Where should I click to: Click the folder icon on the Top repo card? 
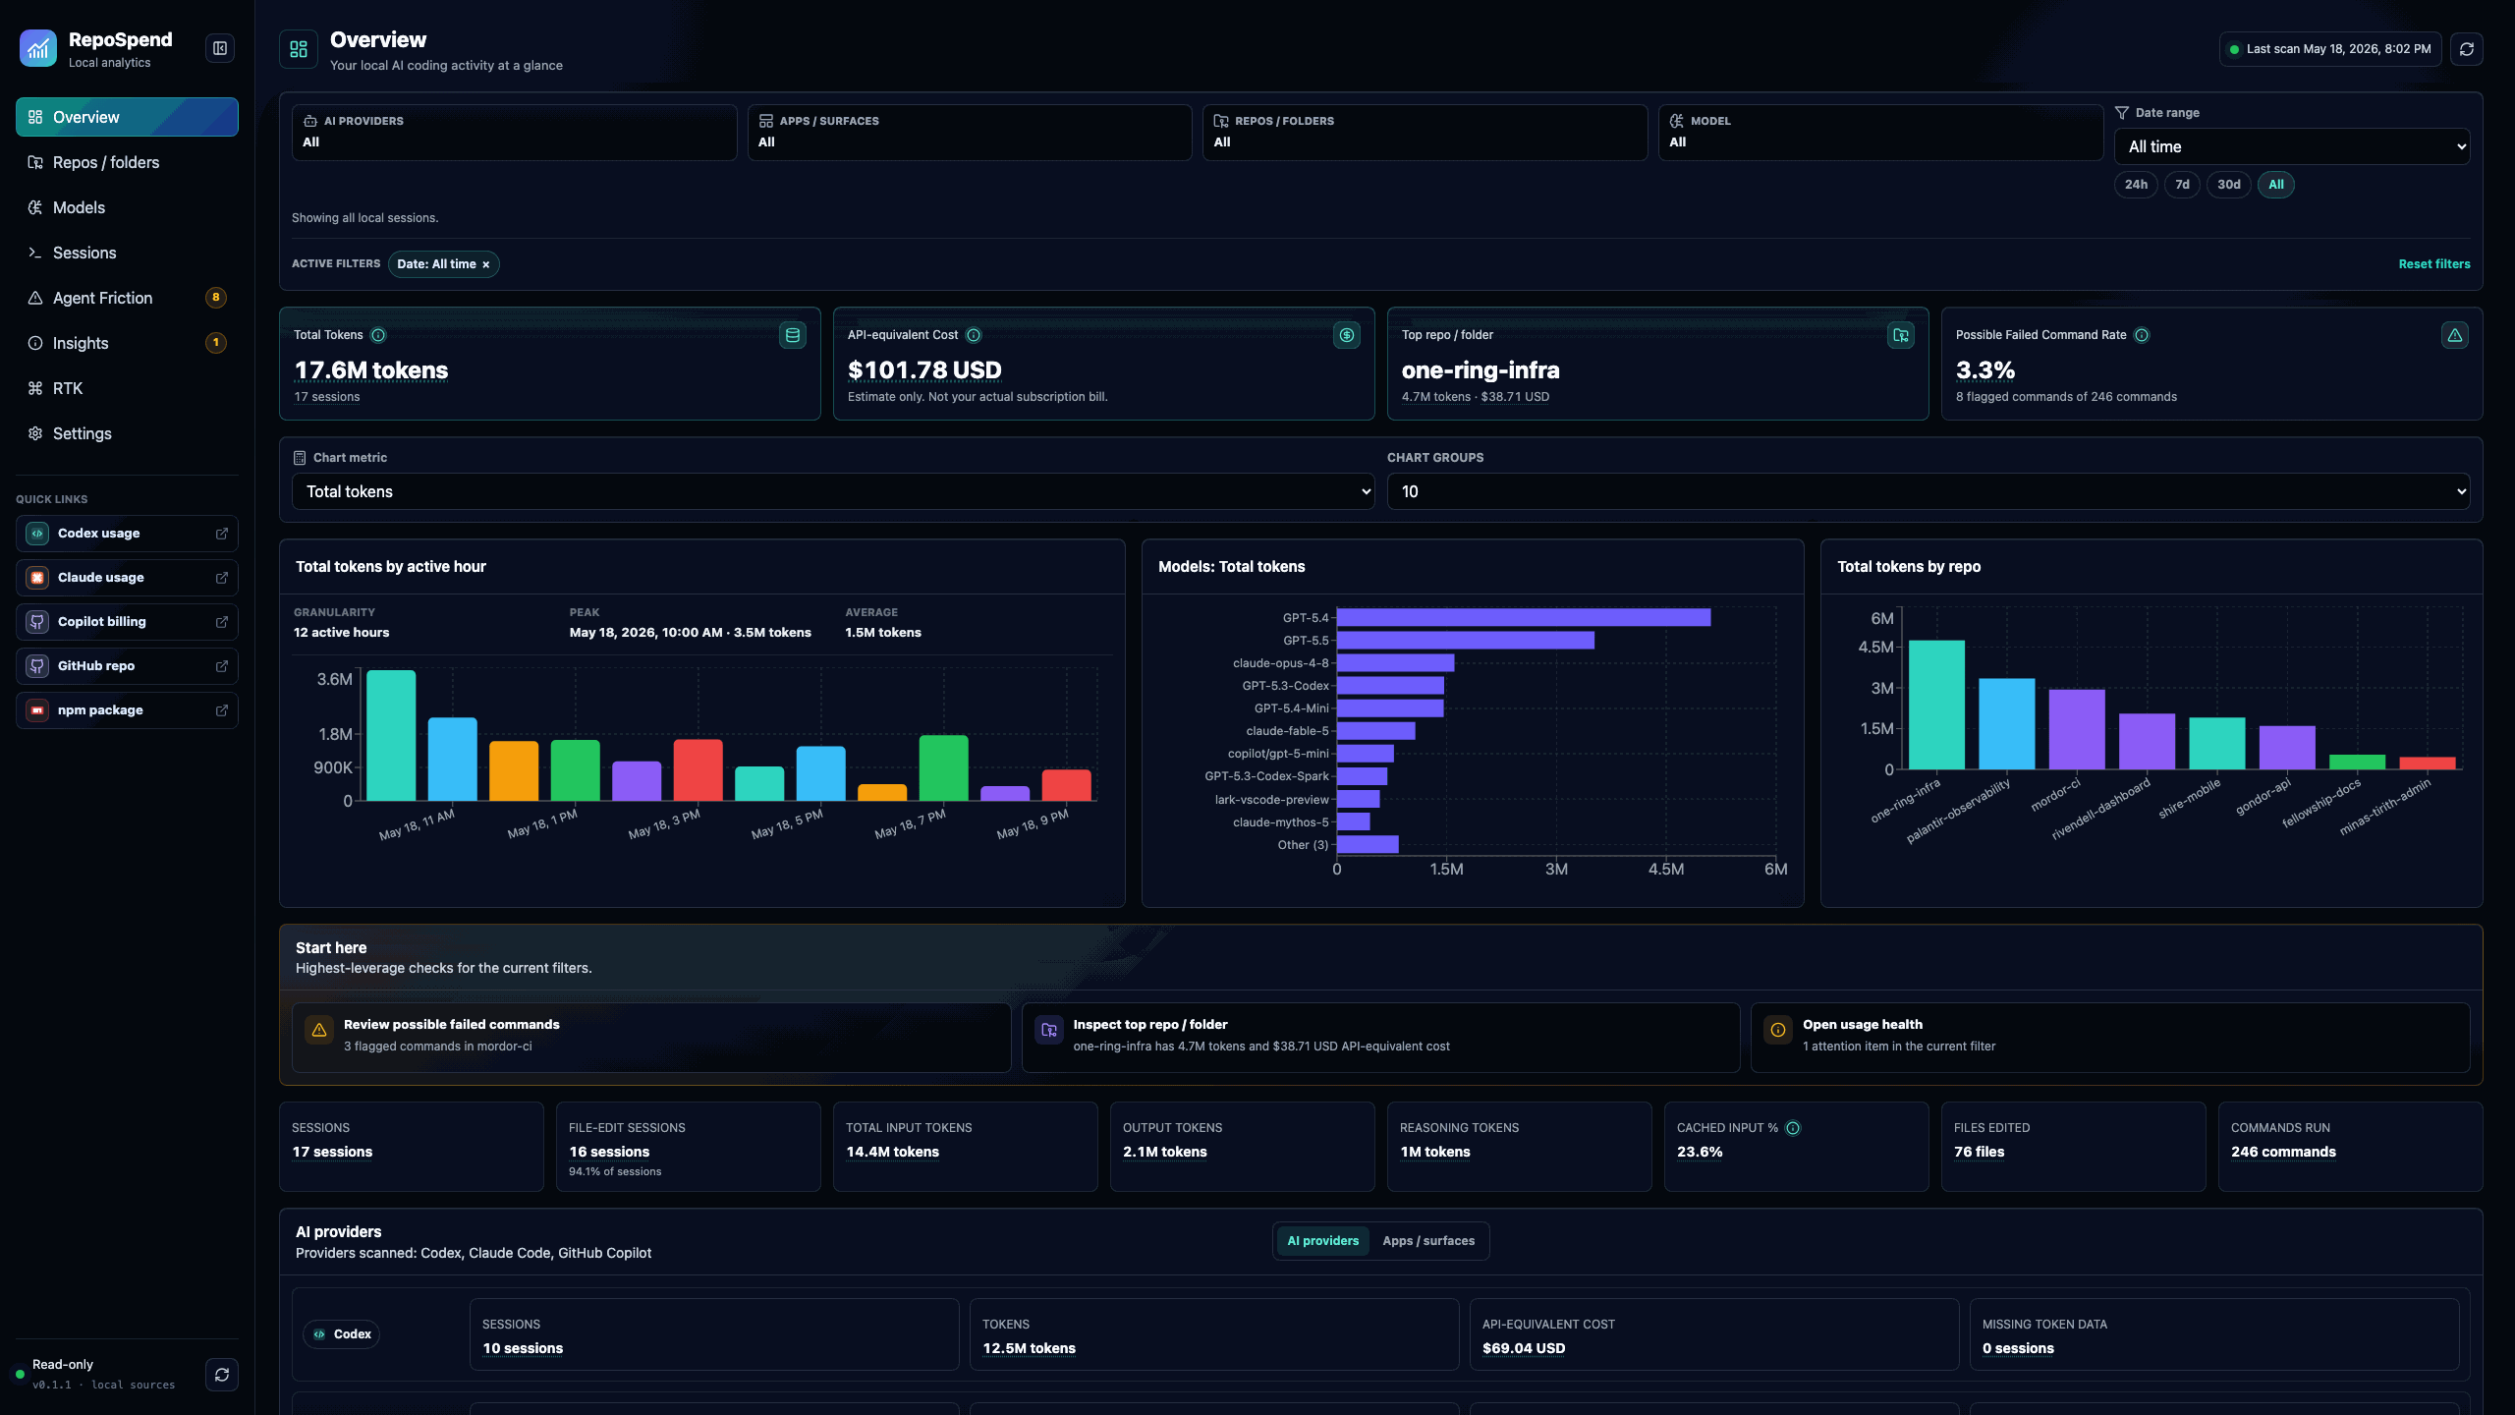click(1901, 335)
